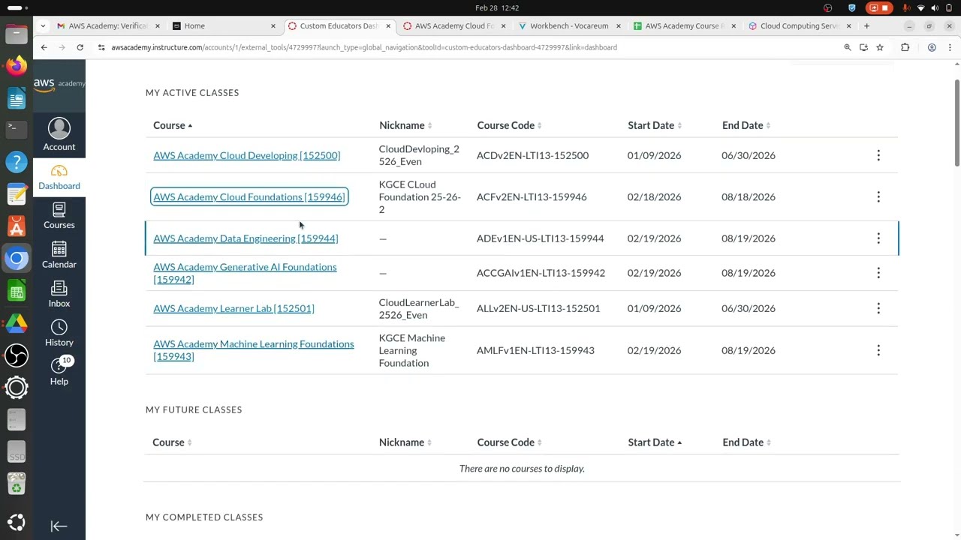Image resolution: width=961 pixels, height=540 pixels.
Task: Open the system volume indicator
Action: point(935,7)
